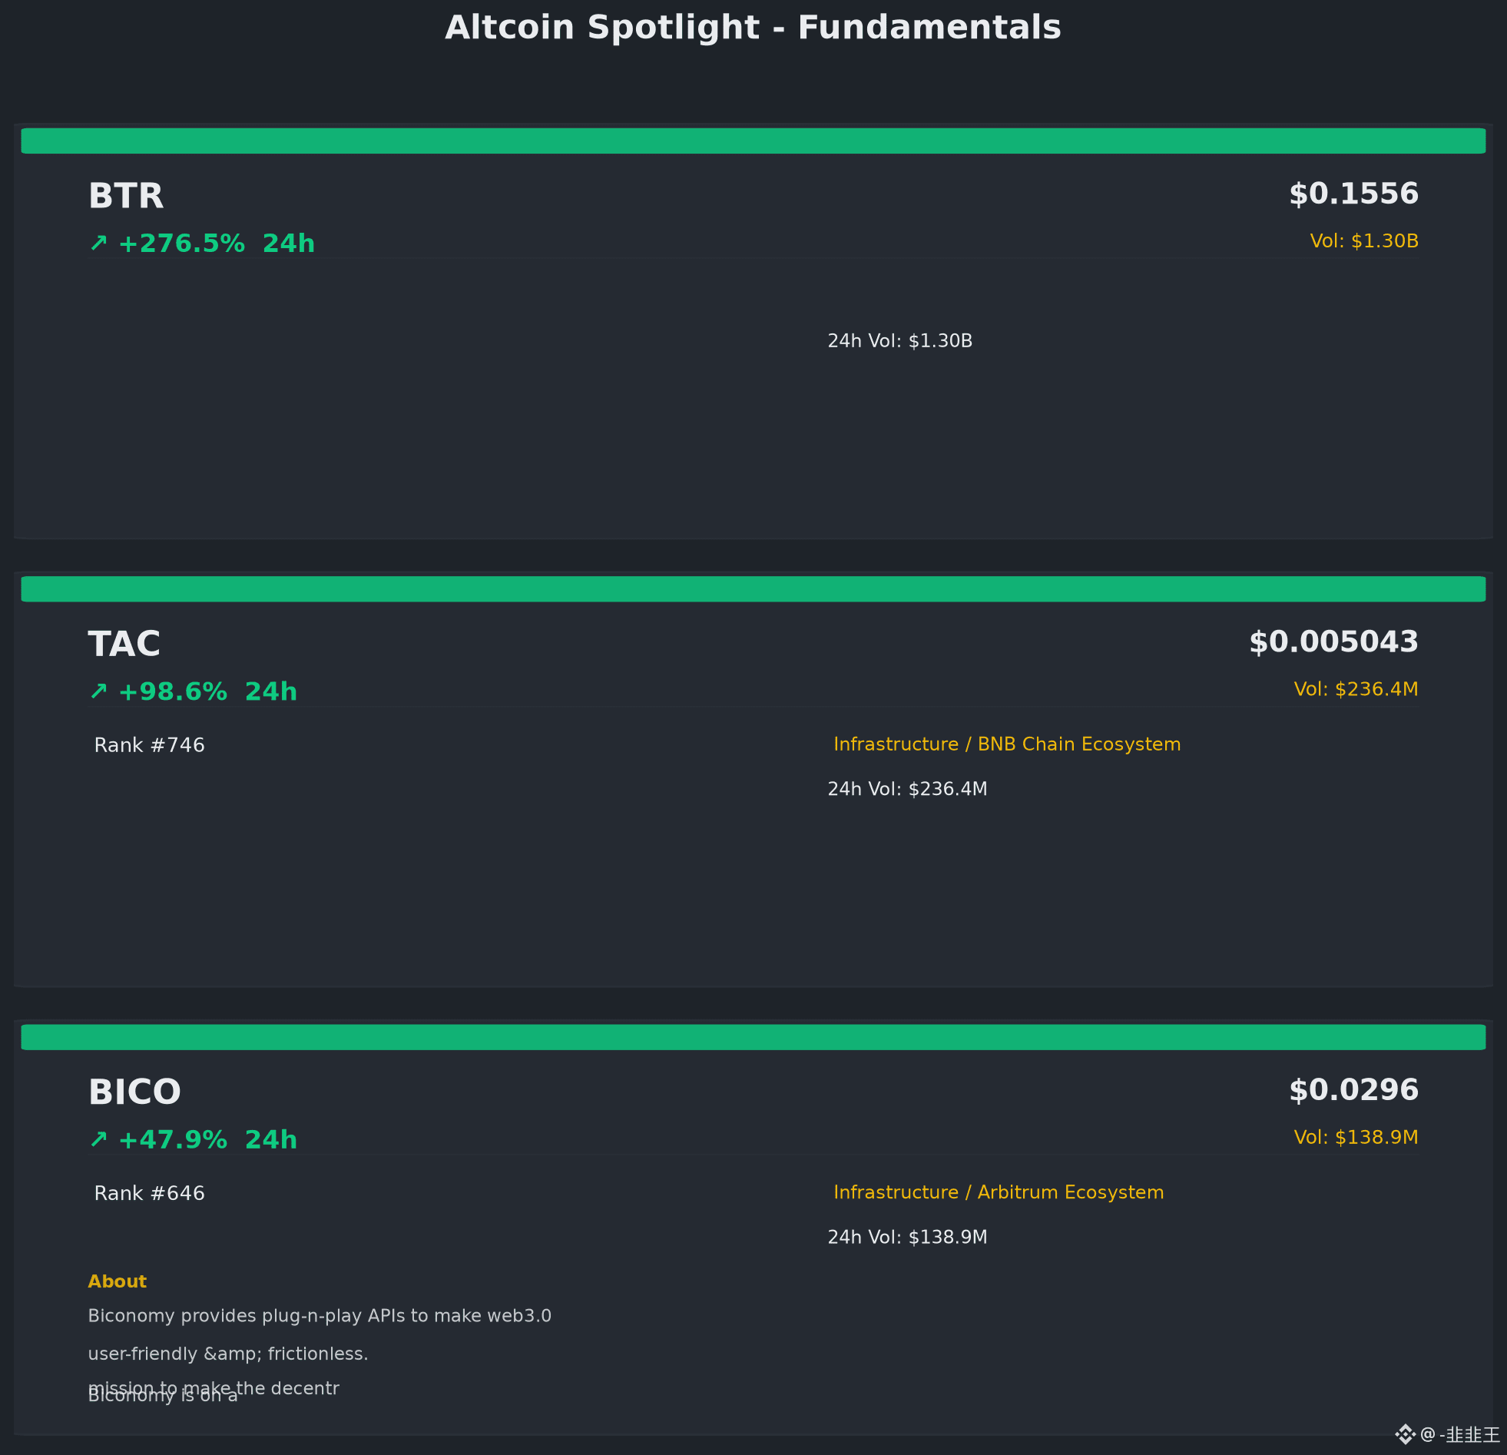Open the Infrastructure / Arbitrum Ecosystem tag
This screenshot has height=1455, width=1507.
point(999,1193)
